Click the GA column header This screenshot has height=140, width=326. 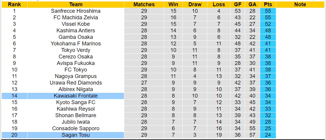[x=252, y=4]
